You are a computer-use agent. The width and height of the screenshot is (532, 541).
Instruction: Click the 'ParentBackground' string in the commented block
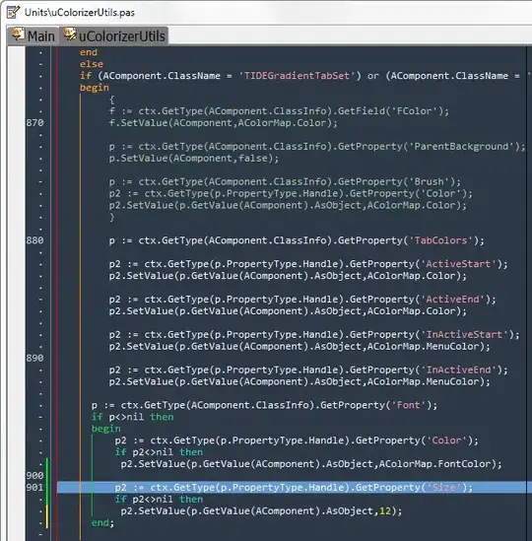pos(461,146)
